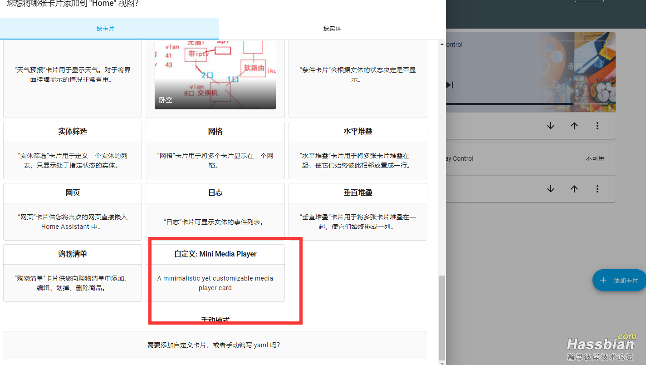This screenshot has width=646, height=365.
Task: Open the 不可用 card's three-dot menu
Action: click(x=597, y=189)
